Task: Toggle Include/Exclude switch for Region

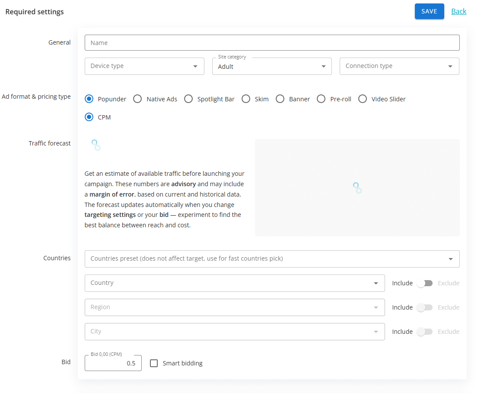Action: pyautogui.click(x=425, y=307)
